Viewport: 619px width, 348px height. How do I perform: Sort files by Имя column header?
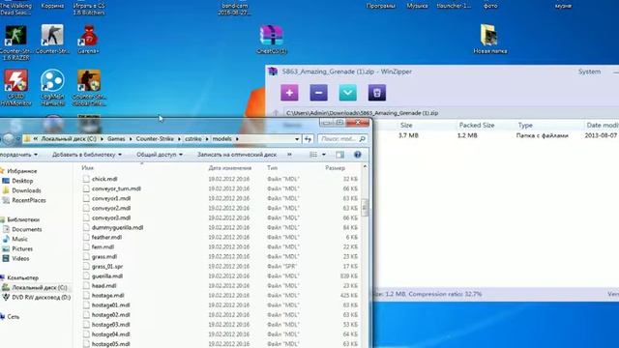coord(88,168)
